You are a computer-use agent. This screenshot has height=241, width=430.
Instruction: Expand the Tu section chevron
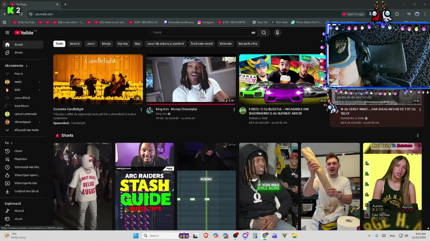click(12, 143)
